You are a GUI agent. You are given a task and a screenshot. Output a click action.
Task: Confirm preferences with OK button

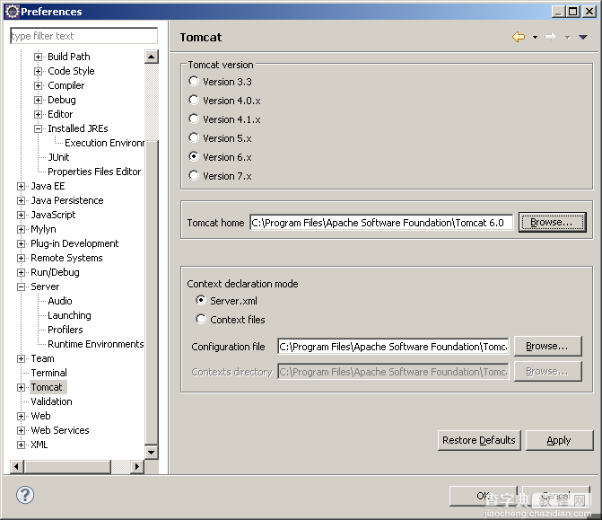pyautogui.click(x=483, y=496)
